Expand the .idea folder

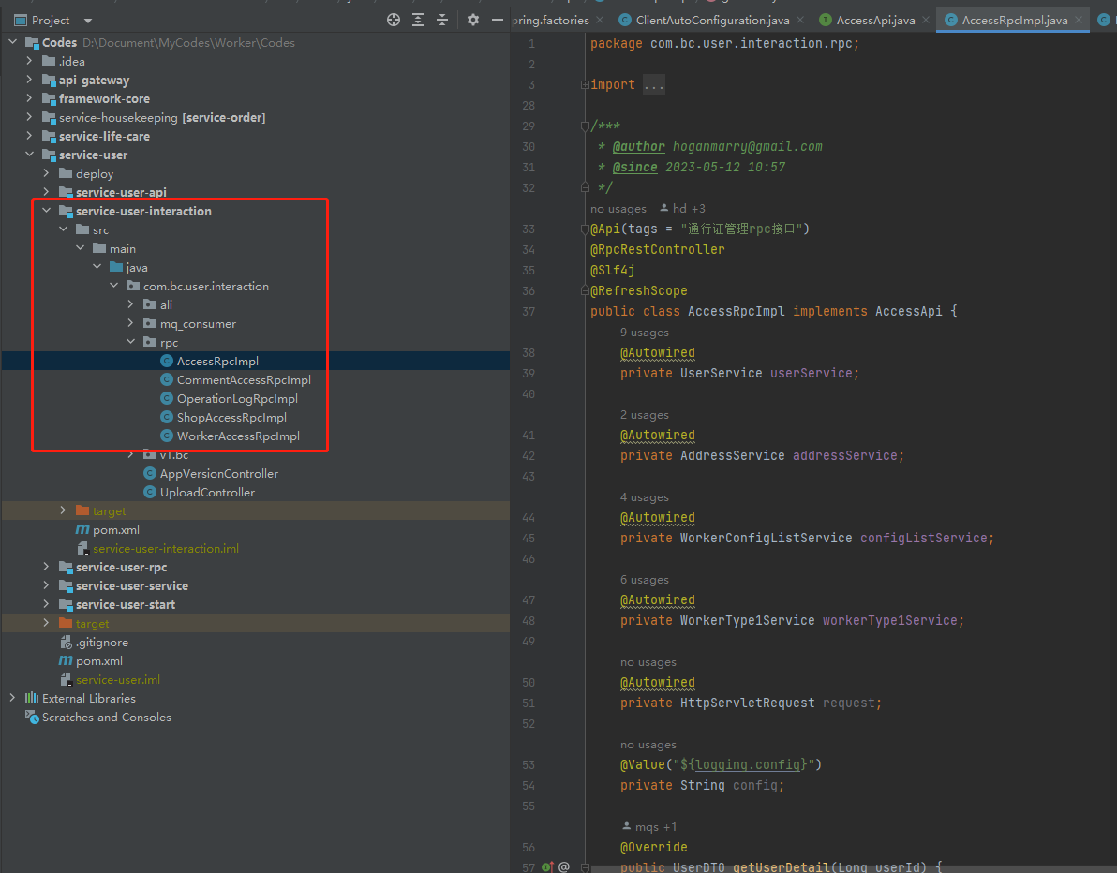click(x=29, y=61)
